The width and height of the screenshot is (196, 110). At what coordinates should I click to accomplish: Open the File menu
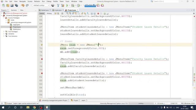coord(6,1)
